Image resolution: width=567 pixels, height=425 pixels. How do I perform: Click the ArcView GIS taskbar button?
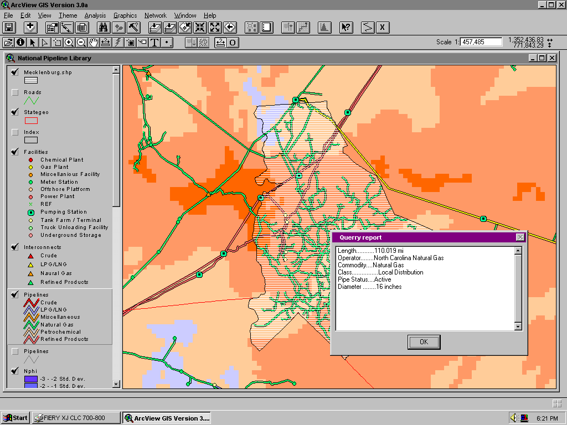[x=166, y=418]
